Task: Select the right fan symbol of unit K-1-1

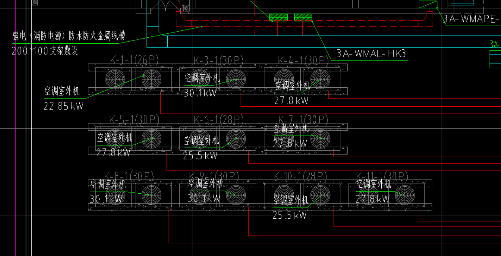Action: click(152, 79)
